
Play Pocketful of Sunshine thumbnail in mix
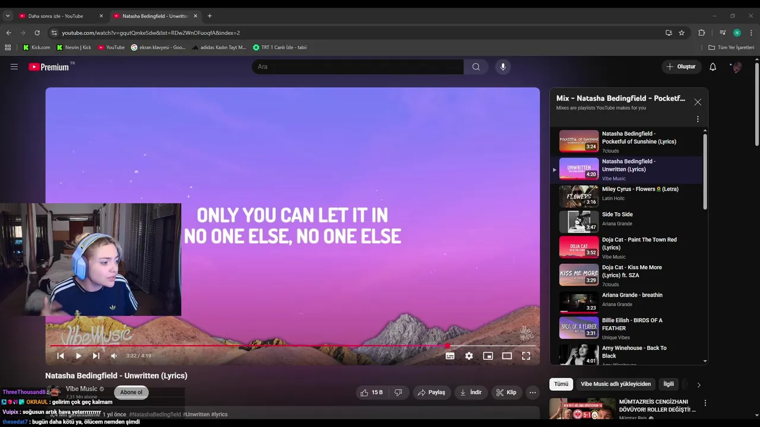click(579, 141)
